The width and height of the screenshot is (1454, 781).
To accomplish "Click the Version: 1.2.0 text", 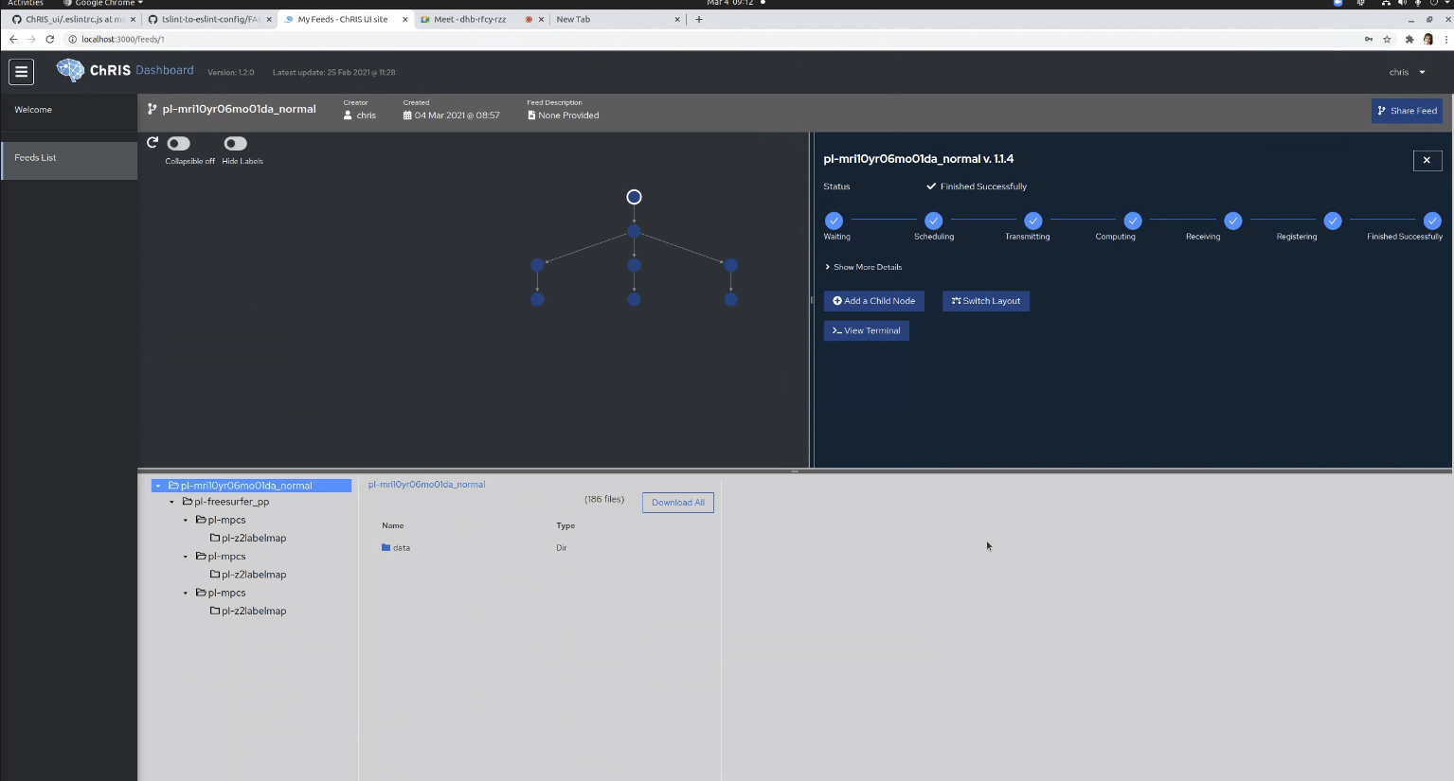I will tap(231, 72).
